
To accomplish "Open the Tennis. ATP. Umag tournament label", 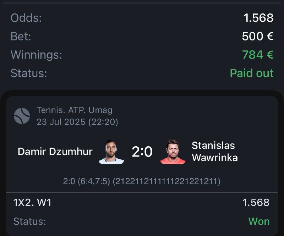I will (x=74, y=110).
